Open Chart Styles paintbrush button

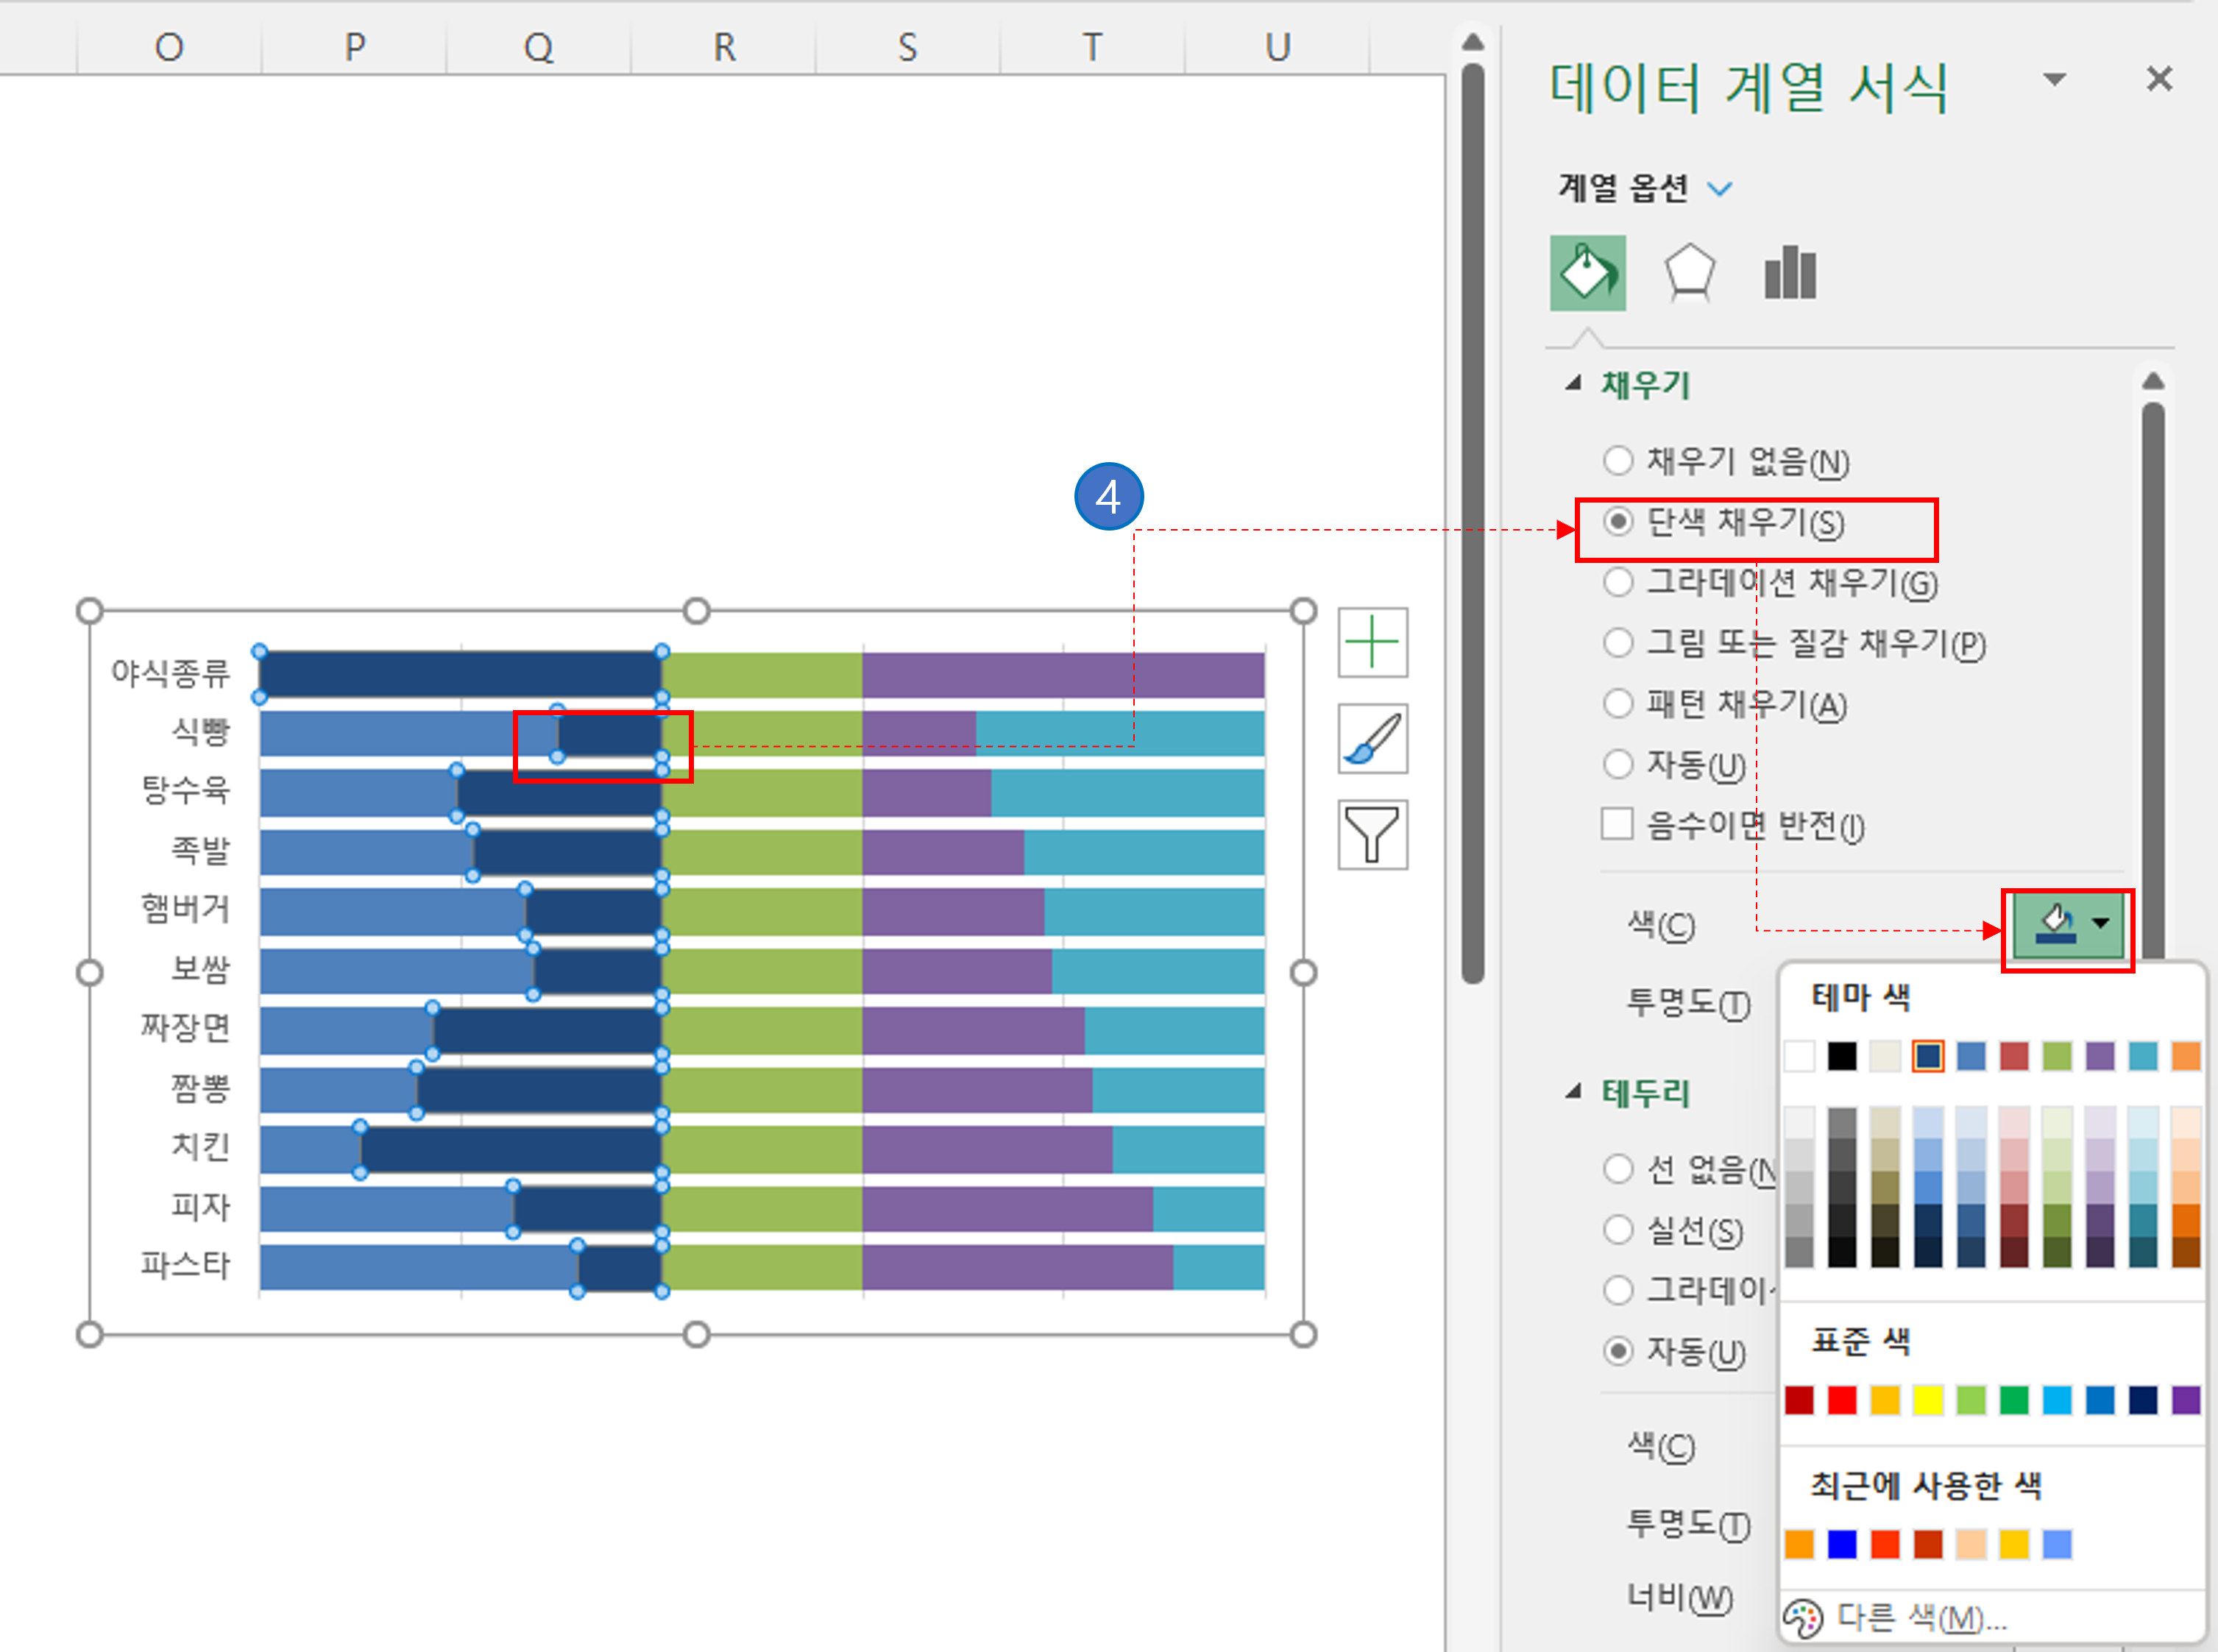pos(1372,739)
